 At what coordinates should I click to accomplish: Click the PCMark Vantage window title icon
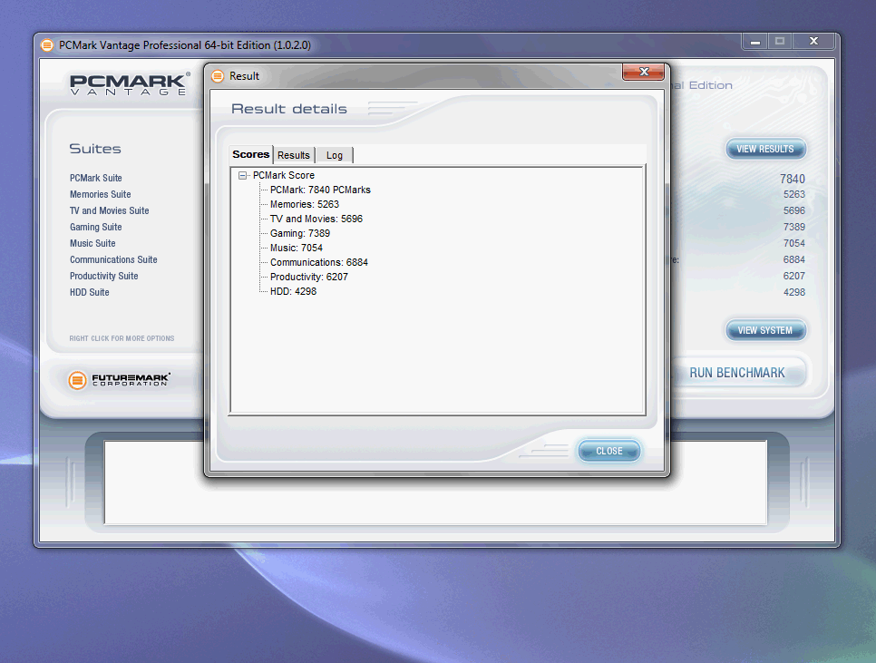(47, 45)
